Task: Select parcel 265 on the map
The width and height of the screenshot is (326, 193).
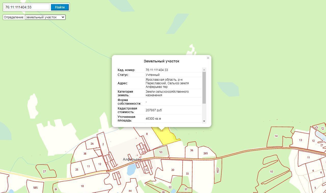Action: [x=206, y=153]
